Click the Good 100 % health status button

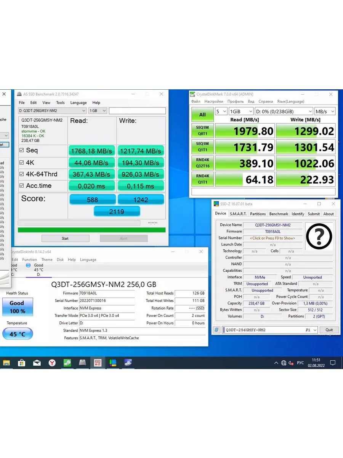click(17, 307)
